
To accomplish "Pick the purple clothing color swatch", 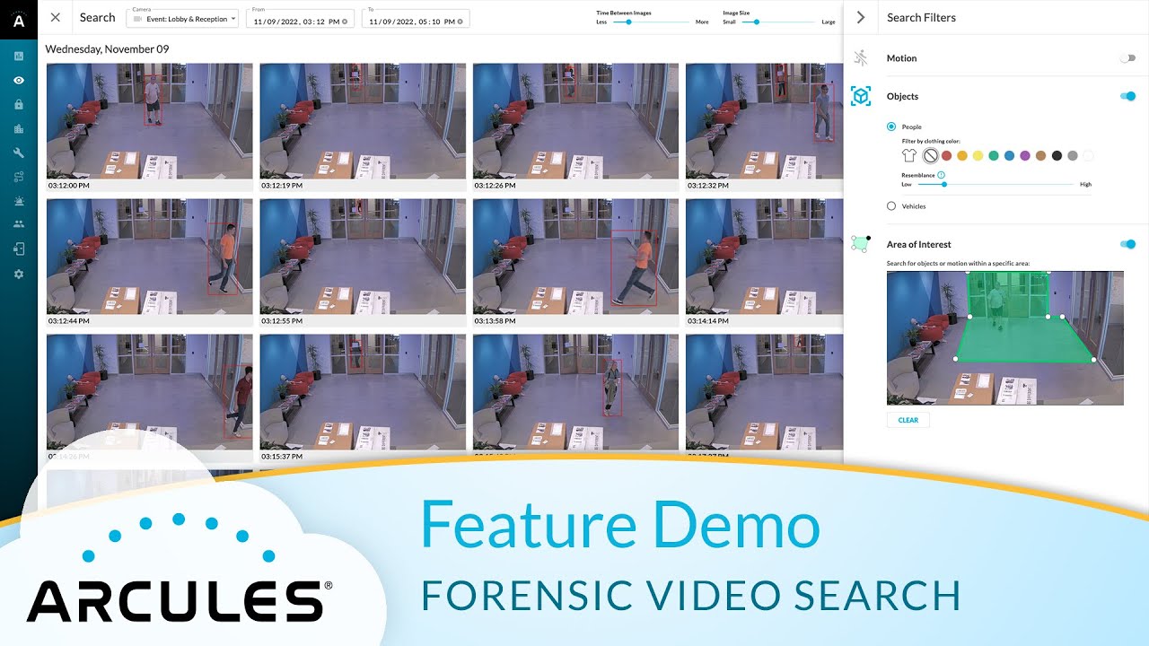I will (1025, 155).
